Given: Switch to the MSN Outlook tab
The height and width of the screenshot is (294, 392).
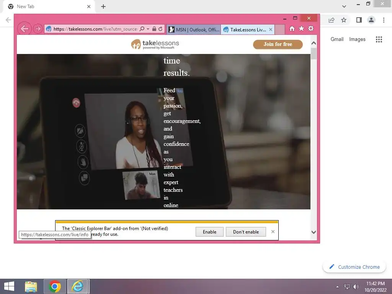Looking at the screenshot, I should click(194, 29).
